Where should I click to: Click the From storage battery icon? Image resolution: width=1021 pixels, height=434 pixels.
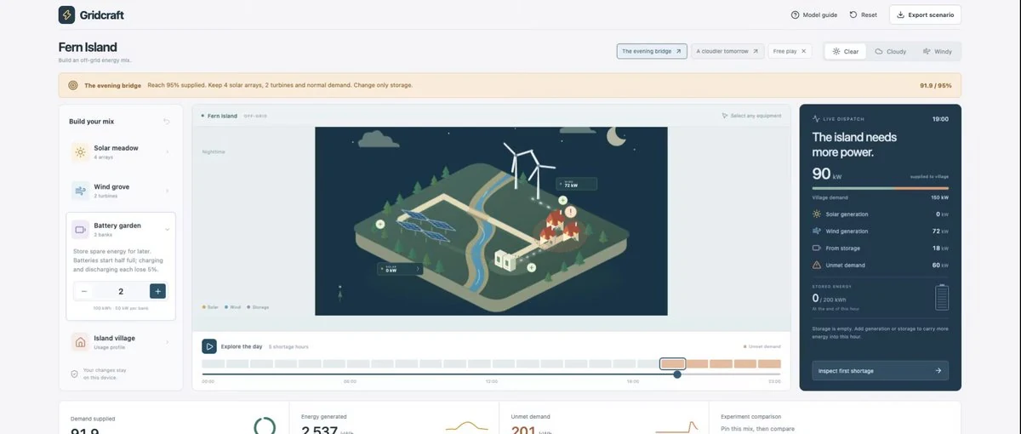[x=817, y=248]
